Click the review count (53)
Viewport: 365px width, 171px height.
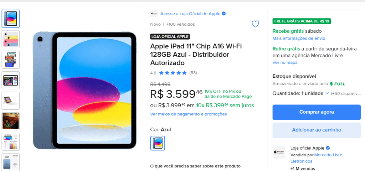click(x=193, y=73)
